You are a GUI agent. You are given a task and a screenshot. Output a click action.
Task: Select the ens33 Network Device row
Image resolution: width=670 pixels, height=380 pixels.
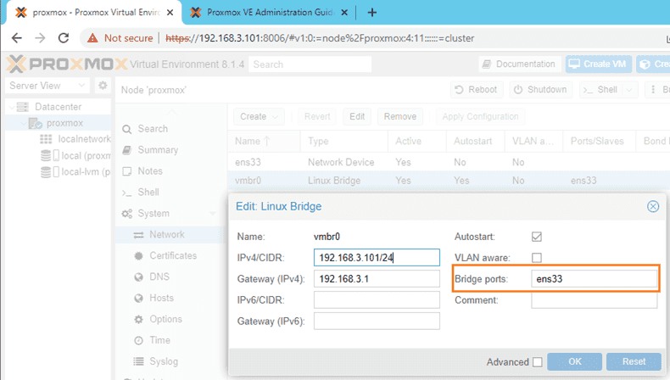(x=449, y=162)
